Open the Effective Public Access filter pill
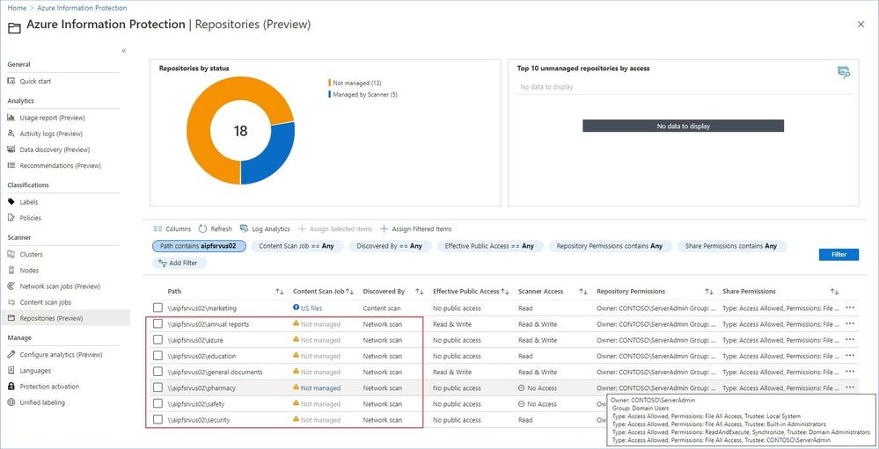Viewport: 879px width, 449px height. coord(489,246)
